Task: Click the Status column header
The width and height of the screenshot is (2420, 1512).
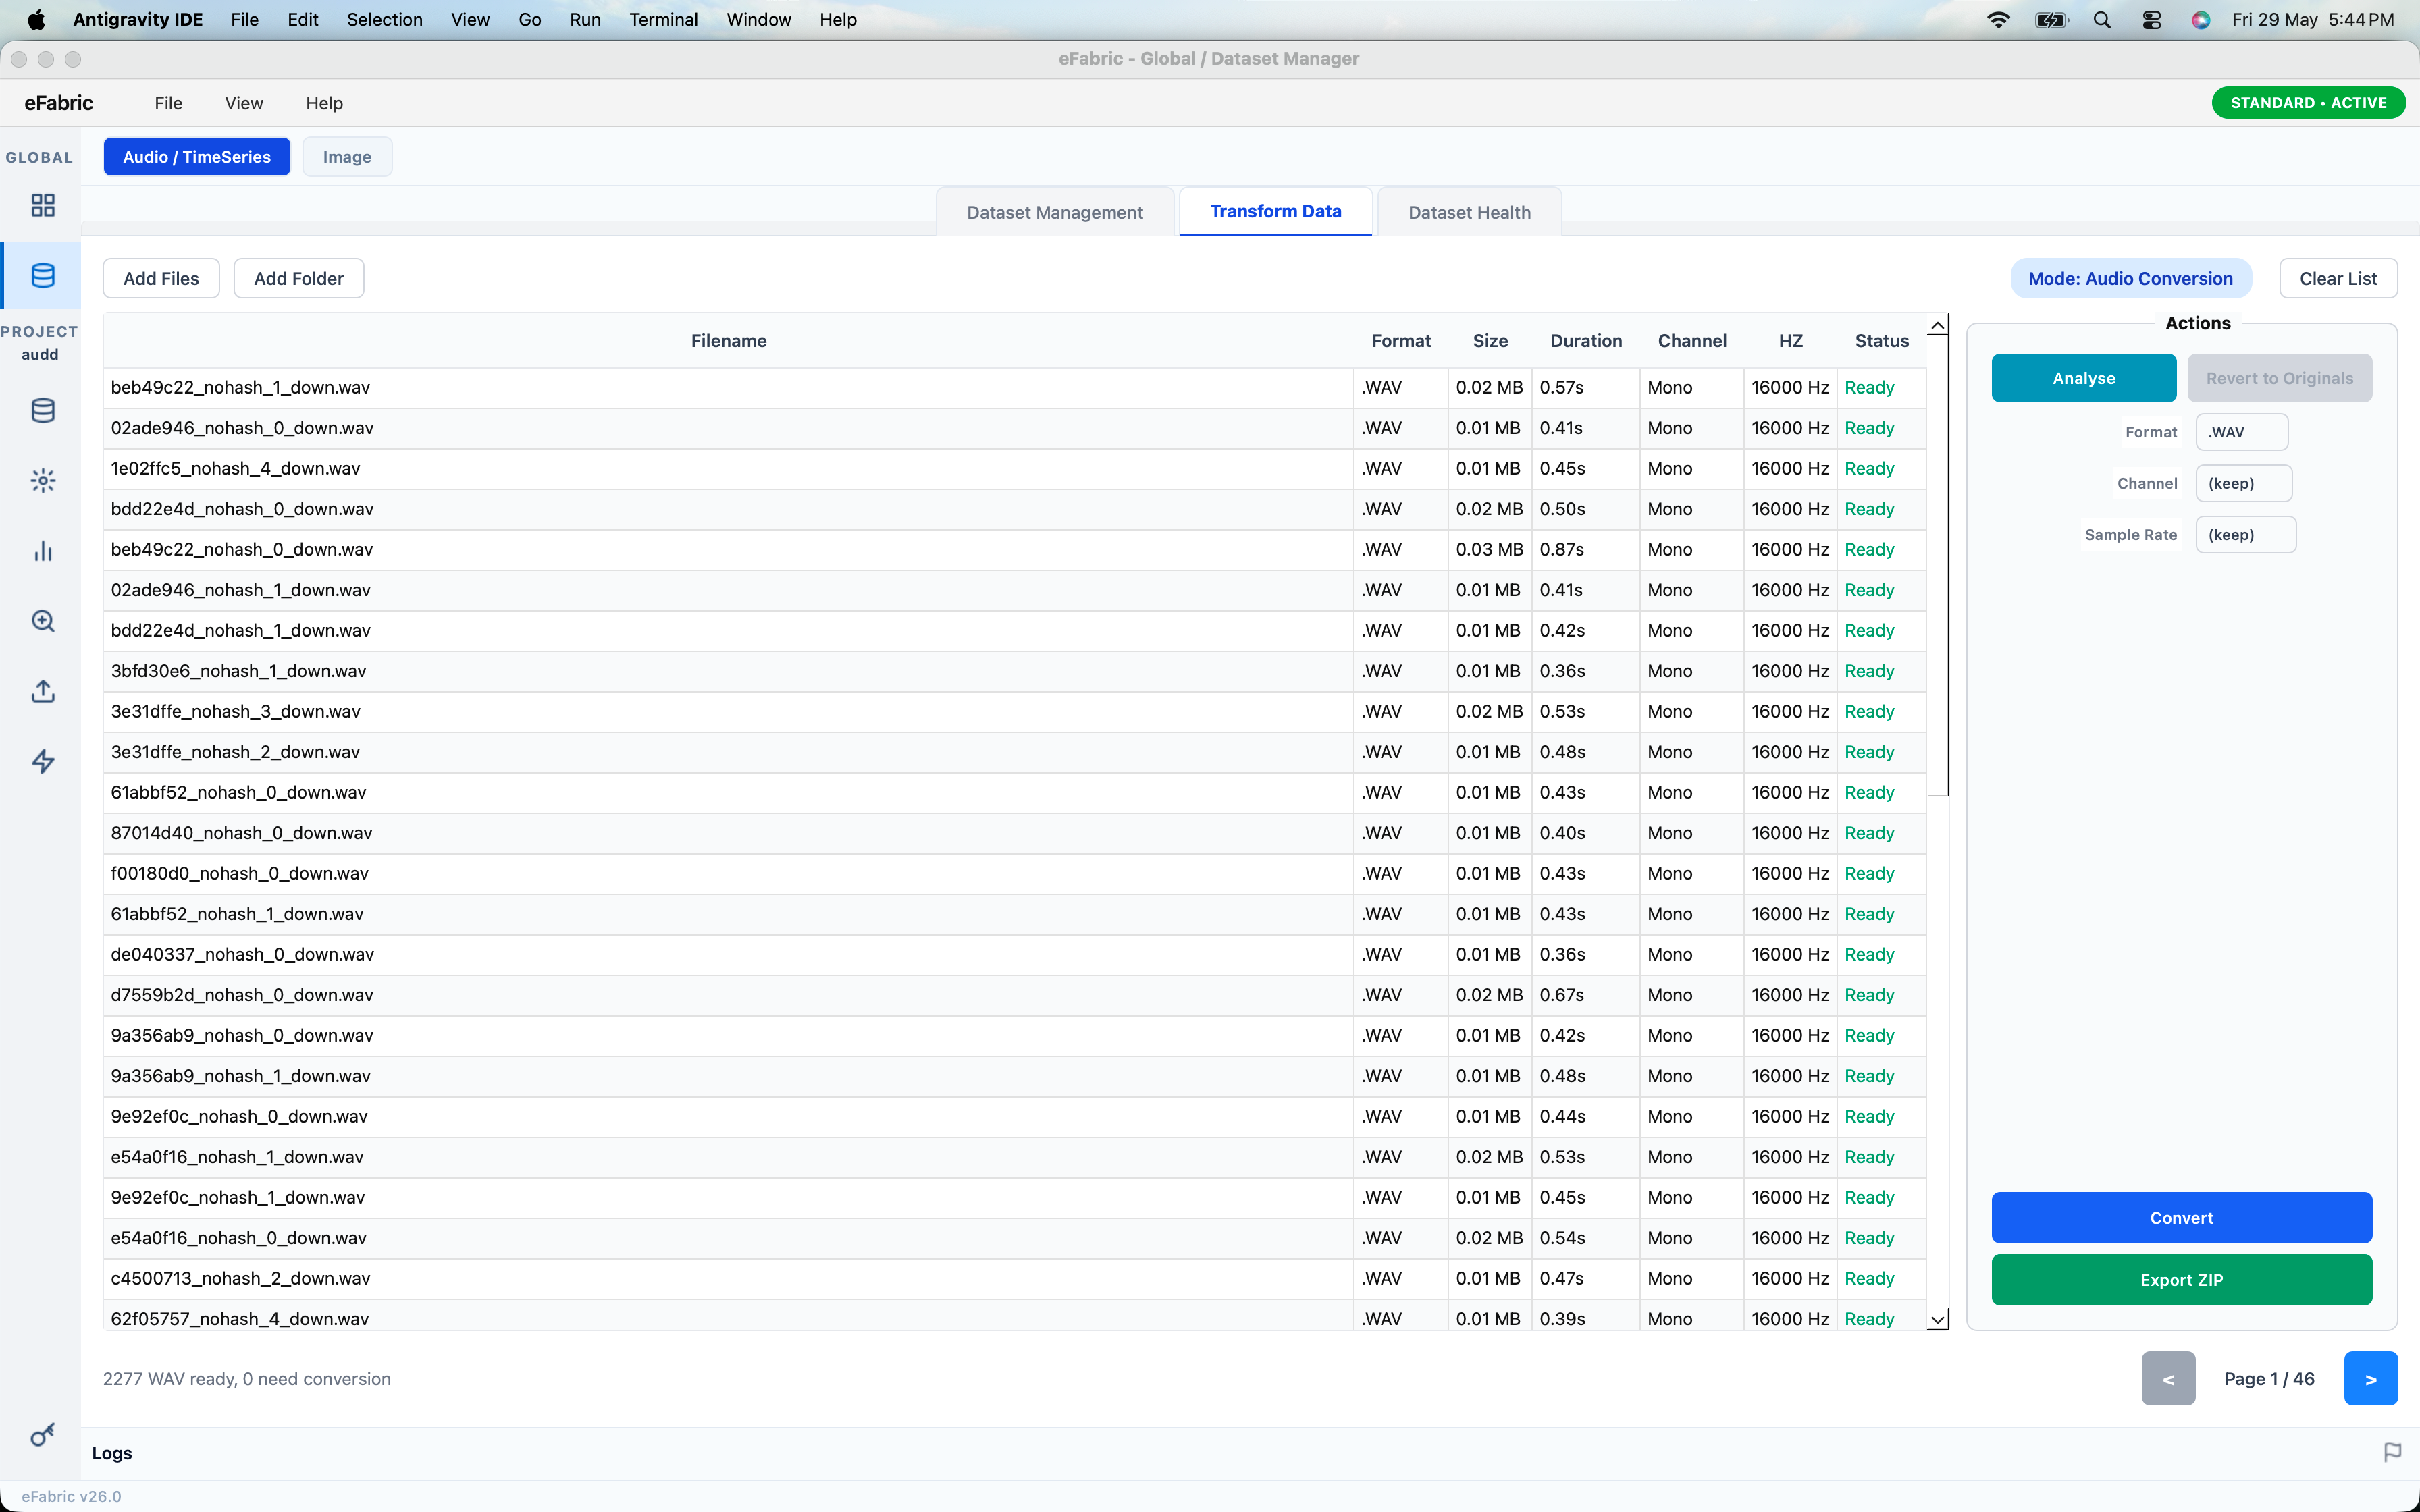Action: (x=1881, y=340)
